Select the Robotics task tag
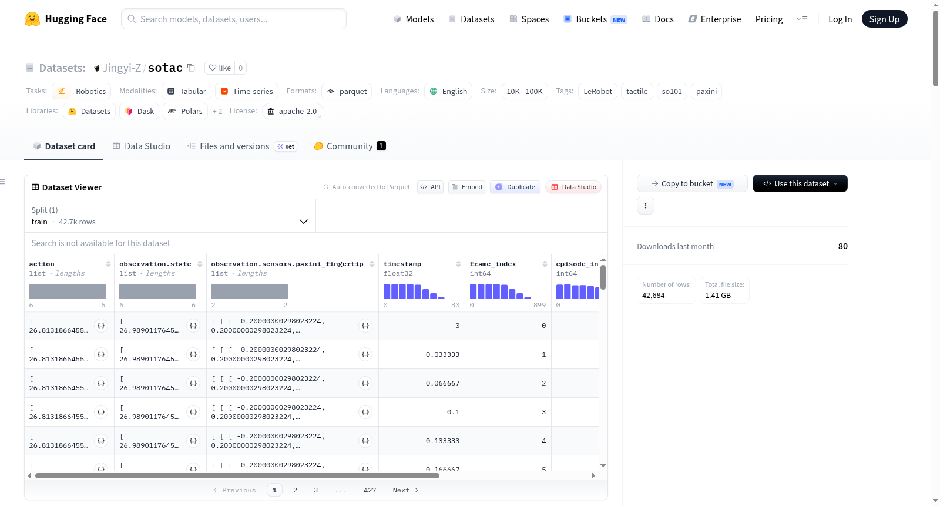The width and height of the screenshot is (940, 506). tap(82, 91)
